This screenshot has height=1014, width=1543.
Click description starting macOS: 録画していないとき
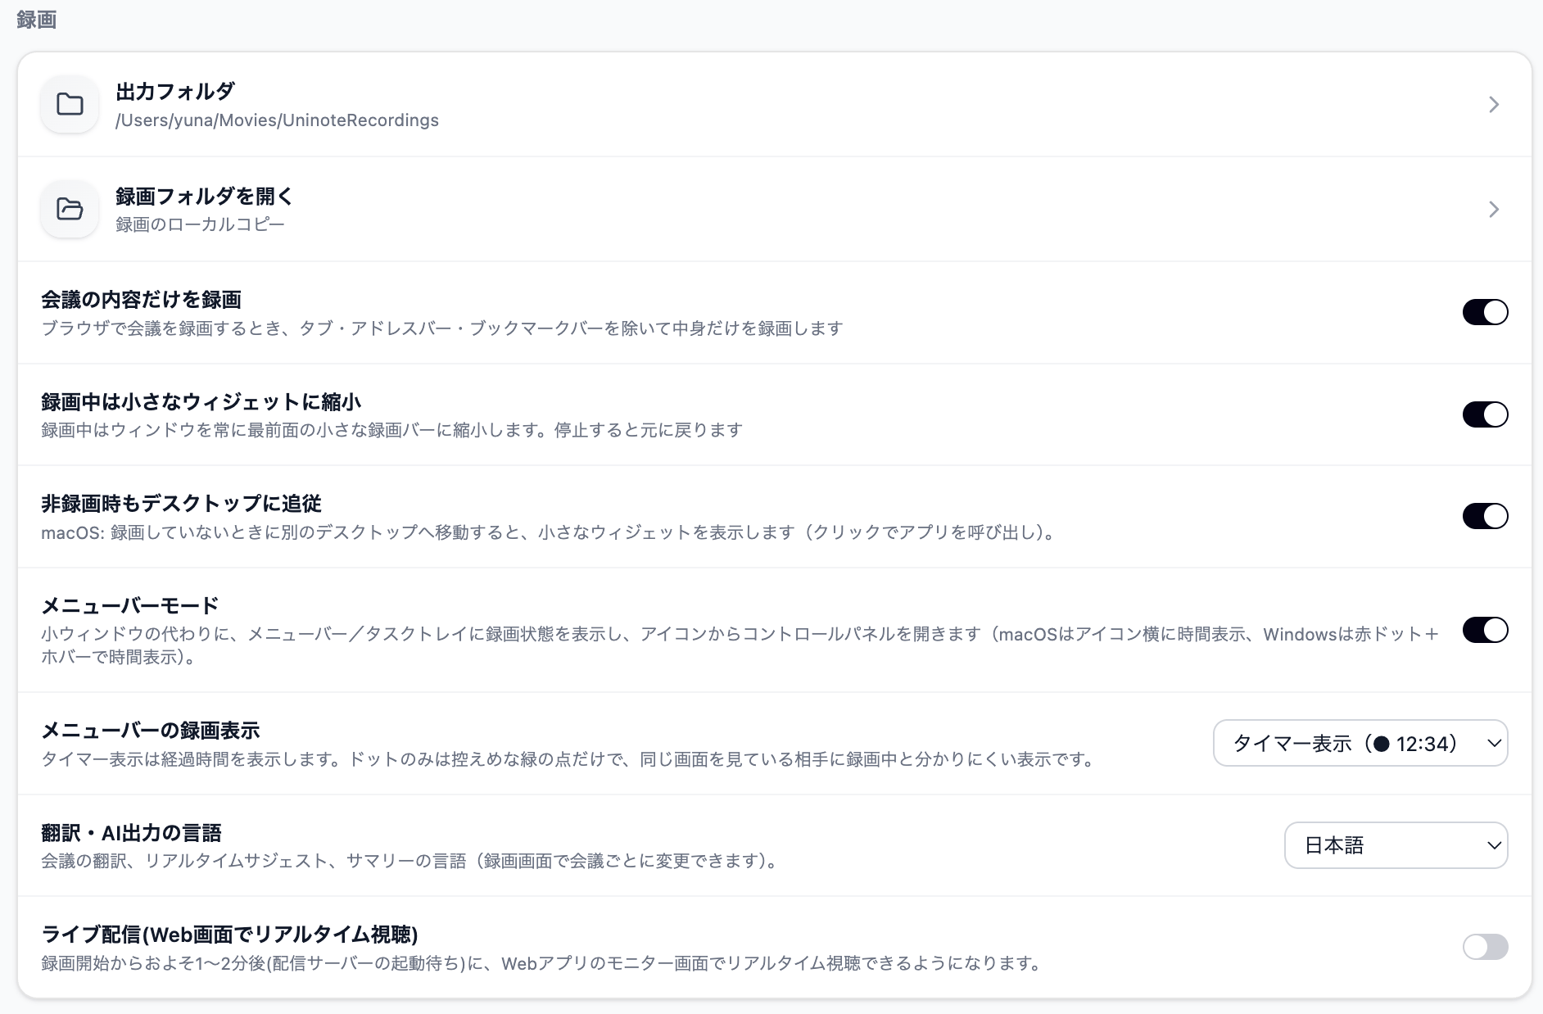[x=550, y=532]
